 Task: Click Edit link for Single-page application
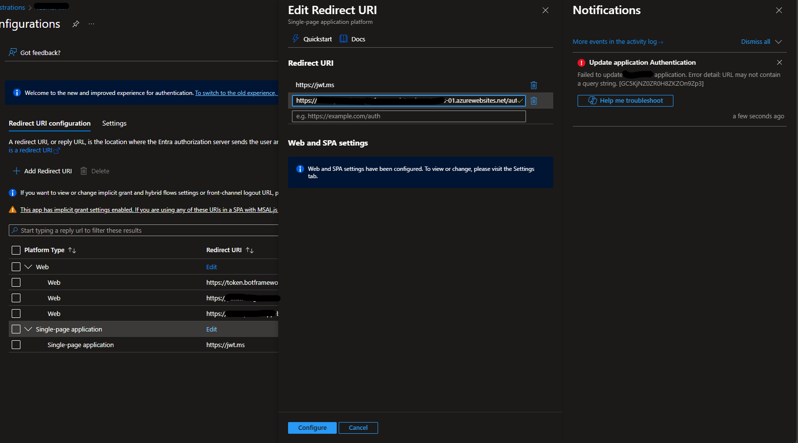pyautogui.click(x=212, y=330)
